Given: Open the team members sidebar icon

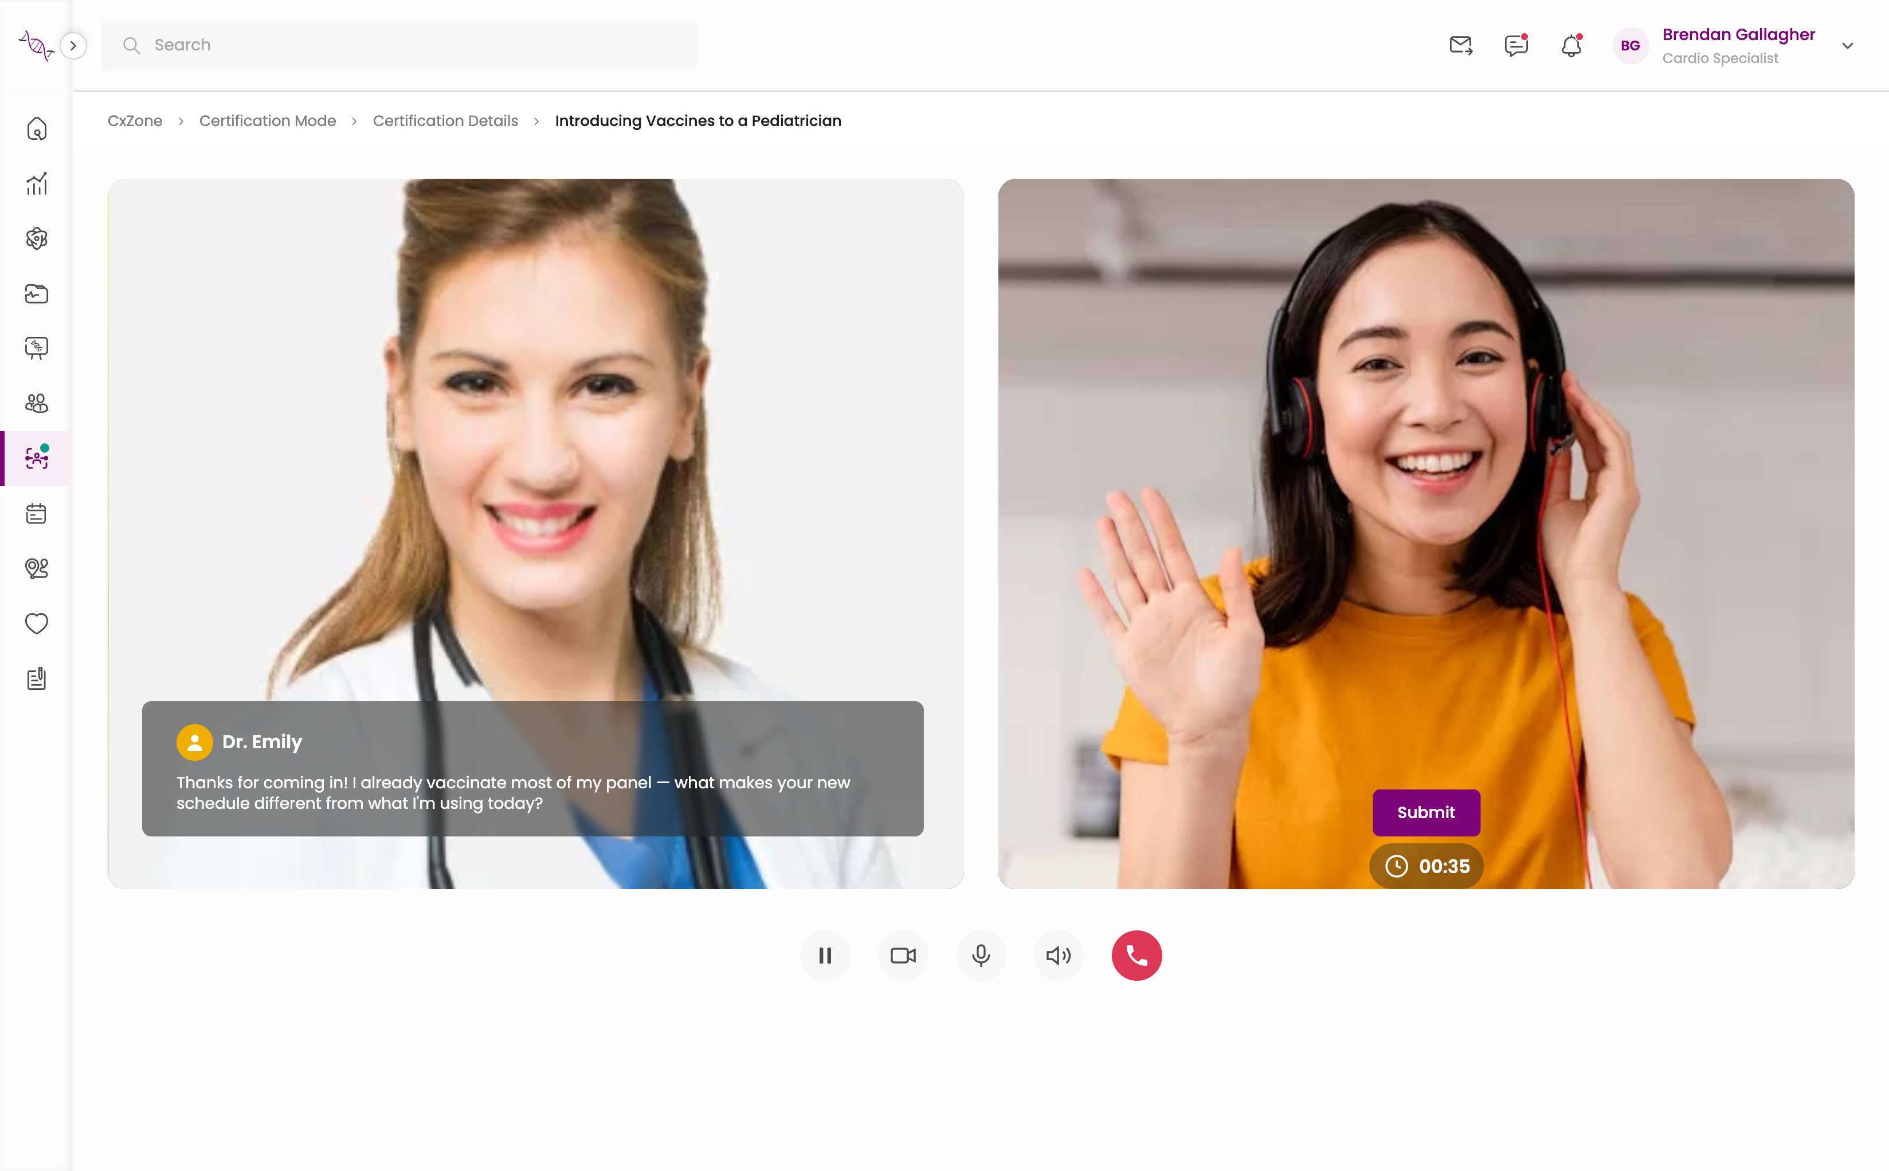Looking at the screenshot, I should 37,403.
